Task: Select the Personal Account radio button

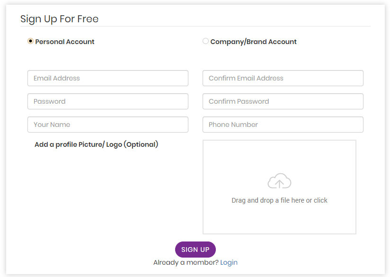Action: [31, 41]
